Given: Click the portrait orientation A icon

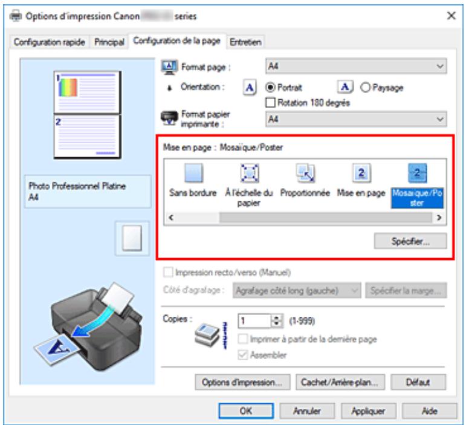Looking at the screenshot, I should coord(250,88).
